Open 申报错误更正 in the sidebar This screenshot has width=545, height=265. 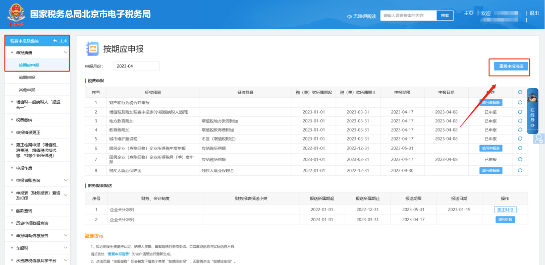point(29,132)
